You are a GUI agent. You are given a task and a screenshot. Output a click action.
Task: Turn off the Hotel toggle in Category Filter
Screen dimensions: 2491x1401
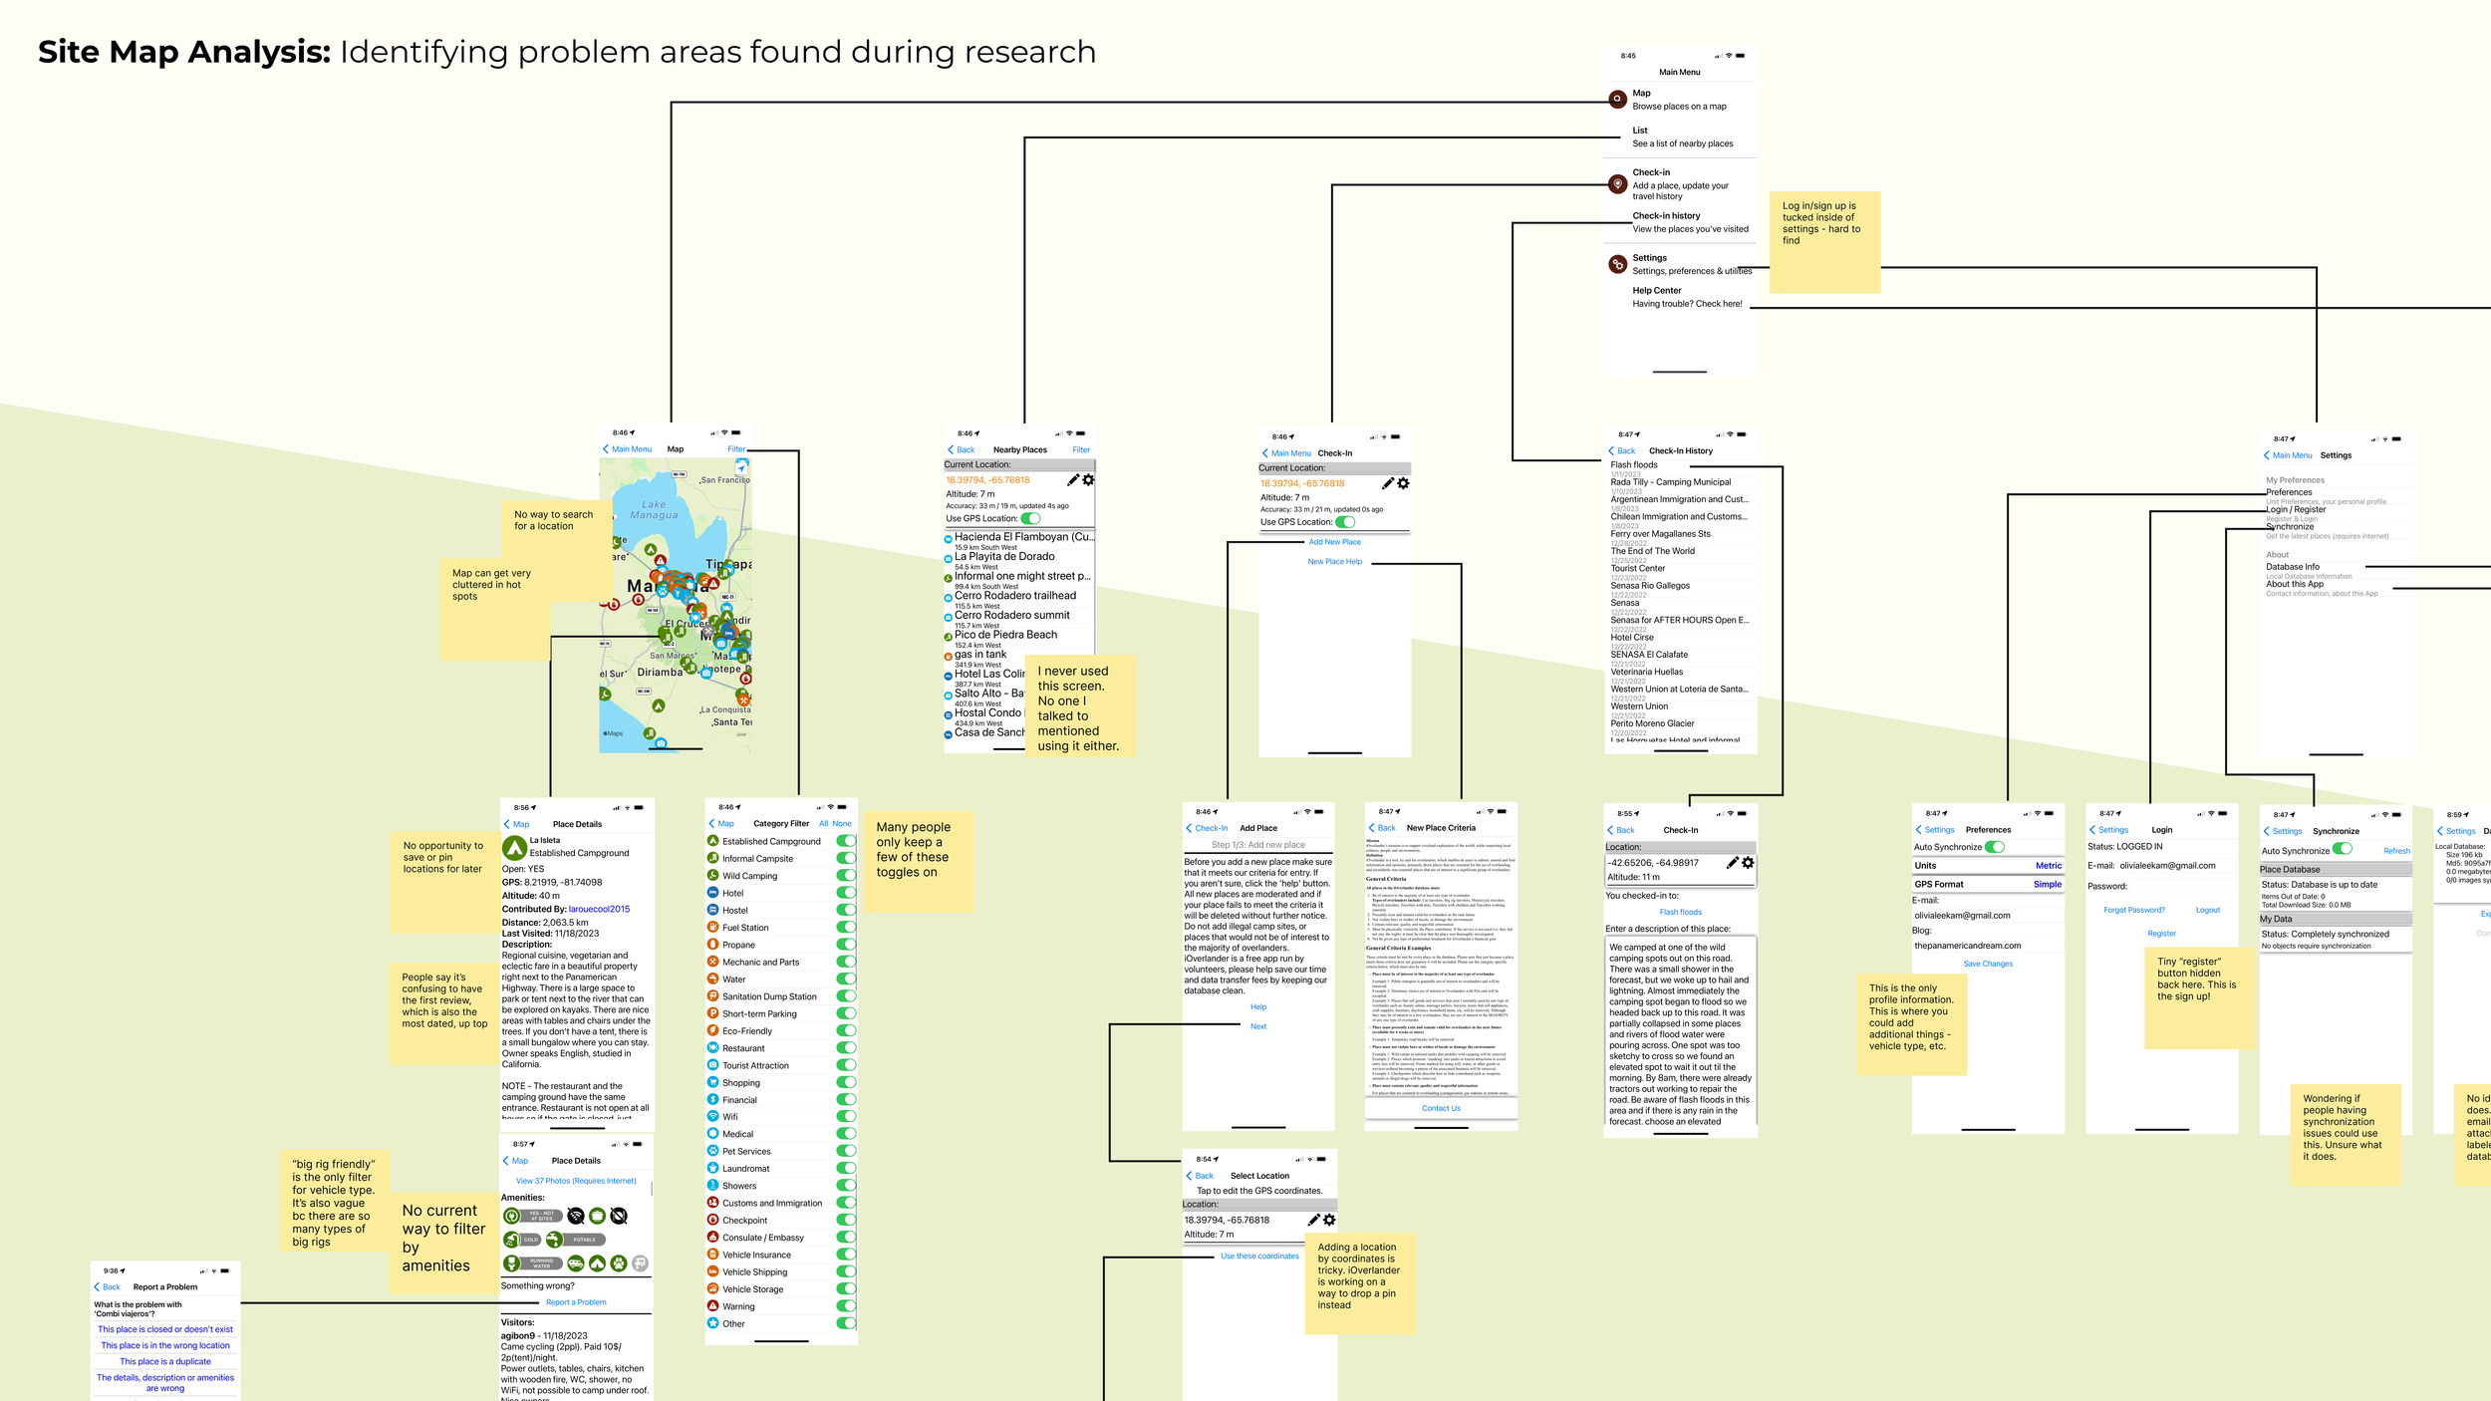coord(845,893)
